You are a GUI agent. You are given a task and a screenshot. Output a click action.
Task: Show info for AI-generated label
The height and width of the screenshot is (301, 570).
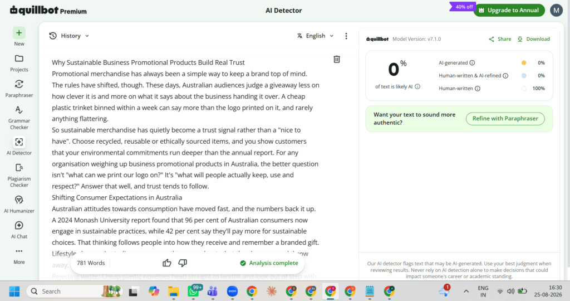click(x=472, y=62)
